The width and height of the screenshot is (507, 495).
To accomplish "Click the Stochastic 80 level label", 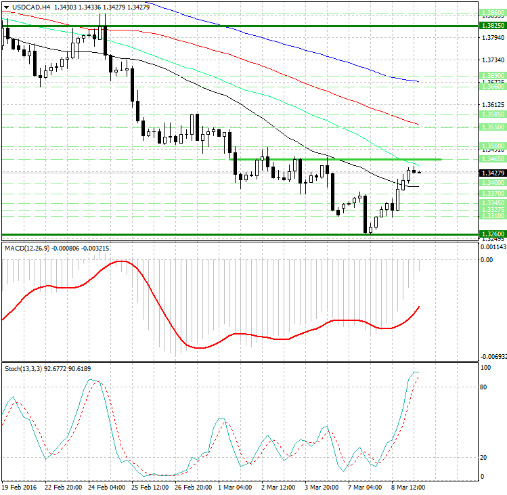I will click(x=483, y=387).
